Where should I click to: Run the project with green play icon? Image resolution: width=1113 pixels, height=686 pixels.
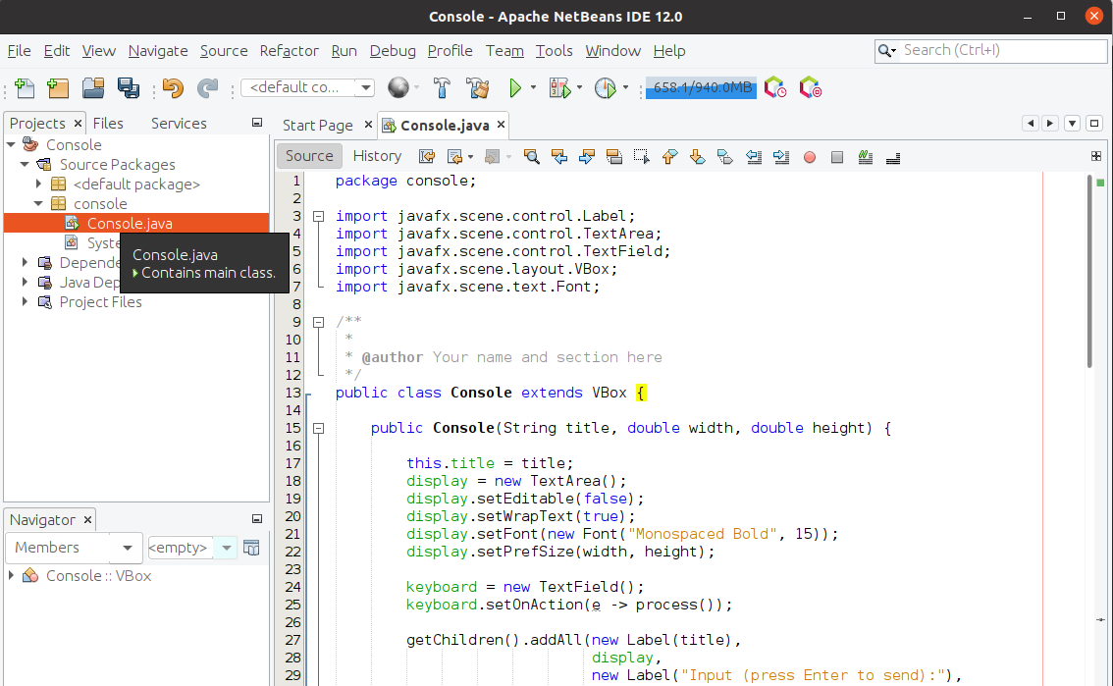point(515,88)
